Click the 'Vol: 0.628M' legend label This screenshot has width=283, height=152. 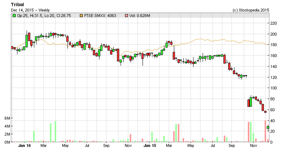point(140,16)
